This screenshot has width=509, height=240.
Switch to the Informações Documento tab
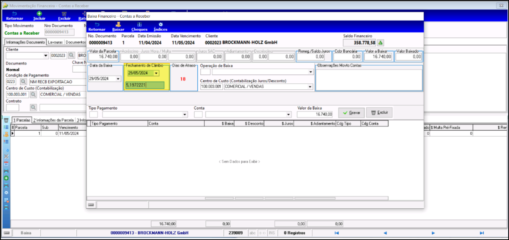click(26, 42)
